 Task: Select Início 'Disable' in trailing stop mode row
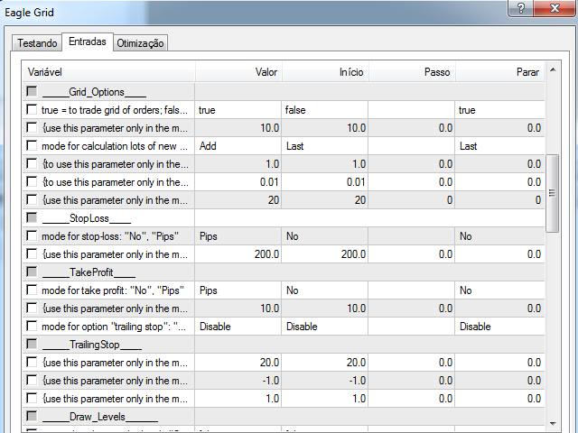(x=325, y=327)
